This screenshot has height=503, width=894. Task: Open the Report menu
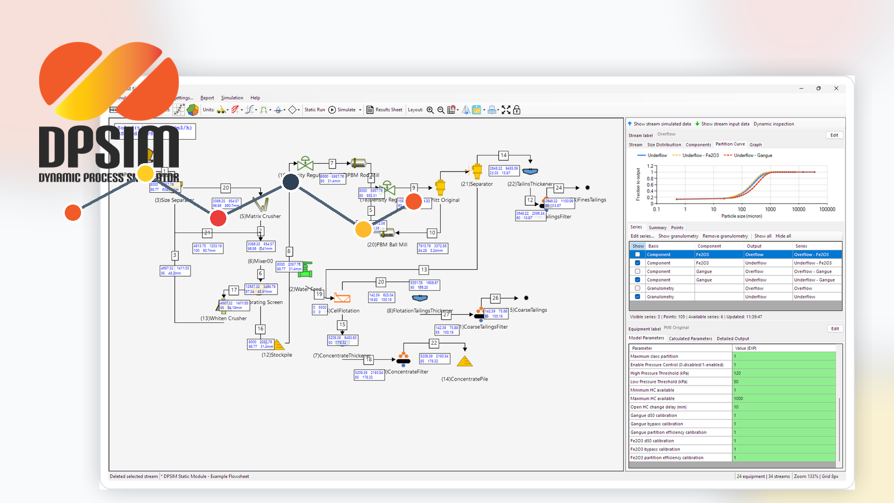coord(207,98)
